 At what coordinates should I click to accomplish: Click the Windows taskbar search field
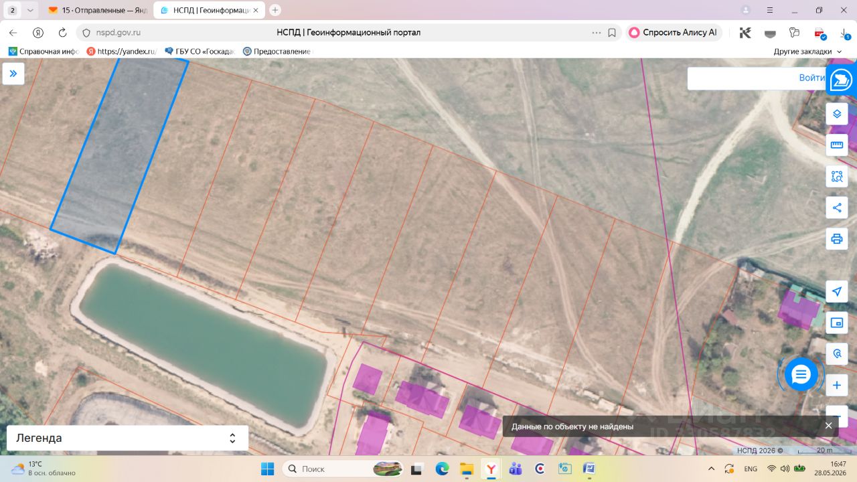tap(342, 469)
